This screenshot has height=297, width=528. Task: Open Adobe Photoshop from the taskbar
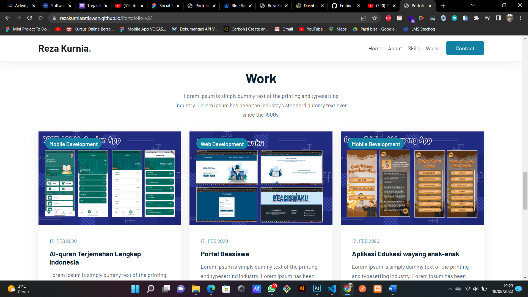click(x=317, y=289)
